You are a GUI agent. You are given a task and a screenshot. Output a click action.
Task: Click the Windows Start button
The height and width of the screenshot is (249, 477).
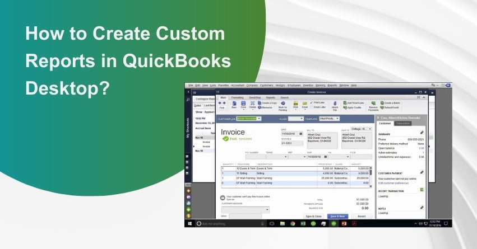tap(190, 223)
